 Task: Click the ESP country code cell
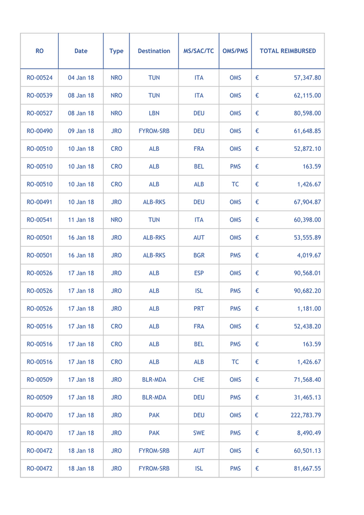coord(199,273)
